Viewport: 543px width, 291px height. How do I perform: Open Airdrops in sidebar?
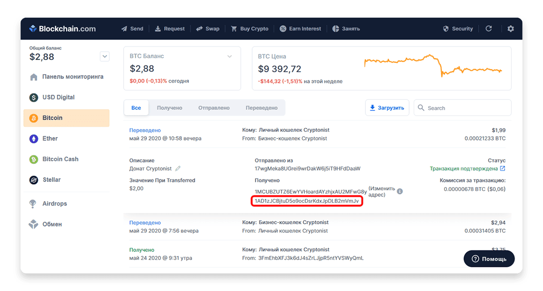[66, 203]
